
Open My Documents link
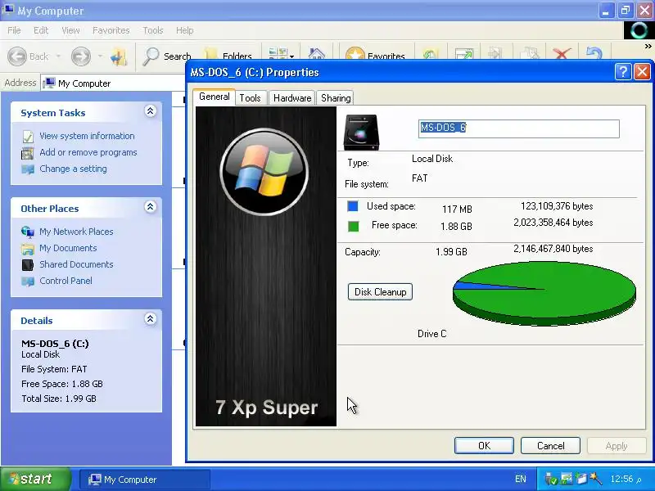pos(68,248)
